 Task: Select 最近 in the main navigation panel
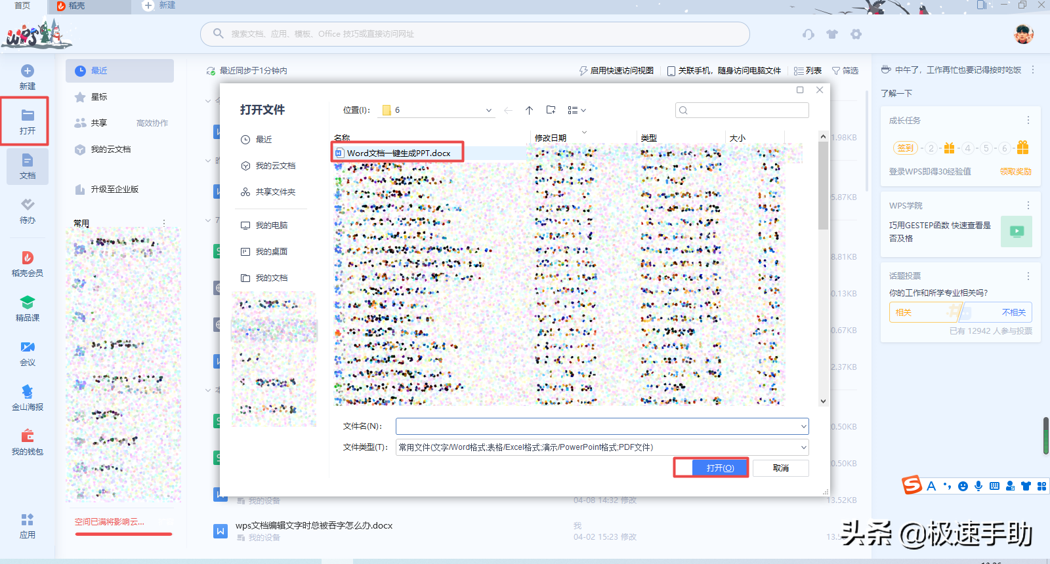click(x=119, y=71)
